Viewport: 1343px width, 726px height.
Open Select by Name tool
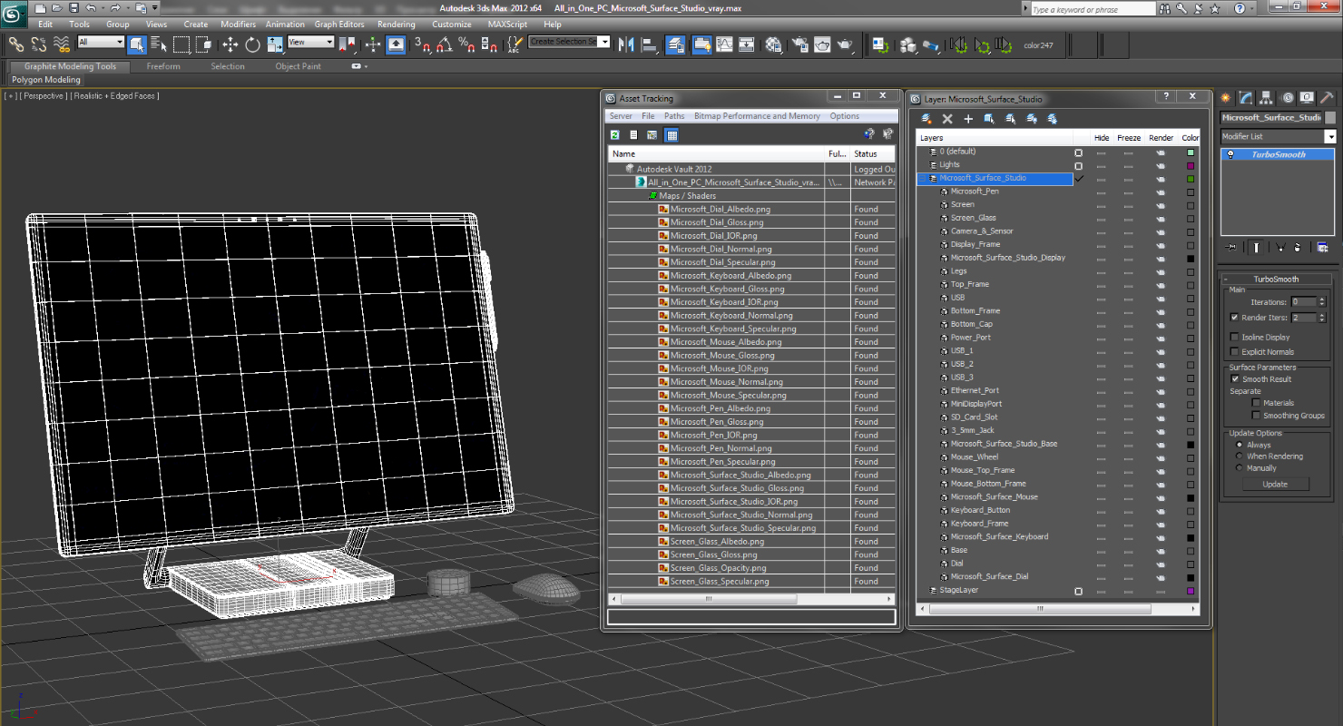click(159, 44)
